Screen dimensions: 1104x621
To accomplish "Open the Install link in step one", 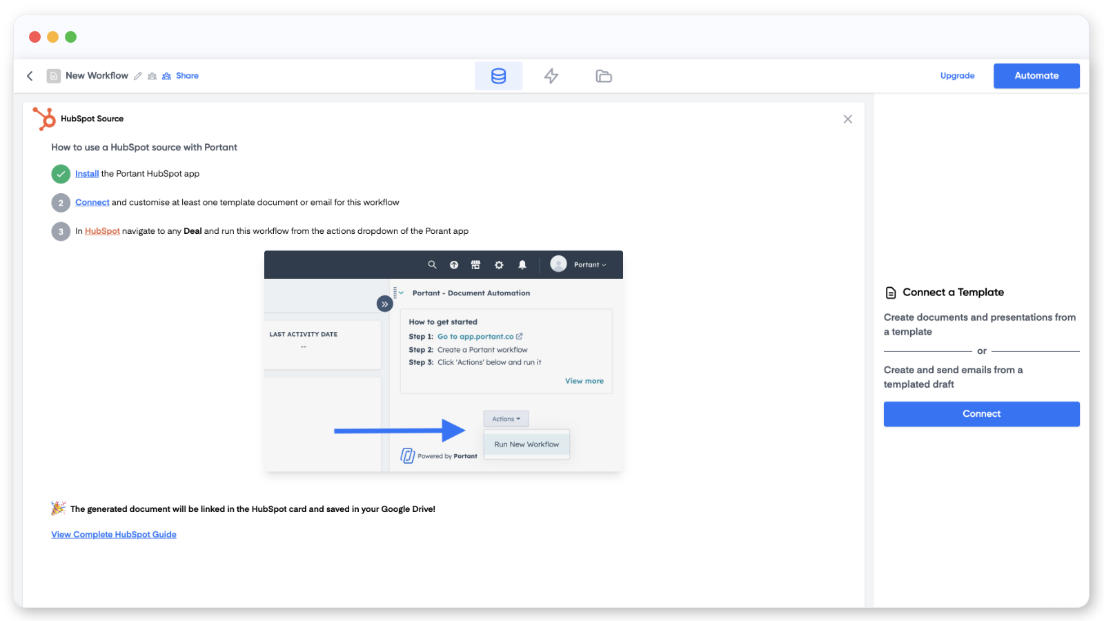I will pos(87,174).
